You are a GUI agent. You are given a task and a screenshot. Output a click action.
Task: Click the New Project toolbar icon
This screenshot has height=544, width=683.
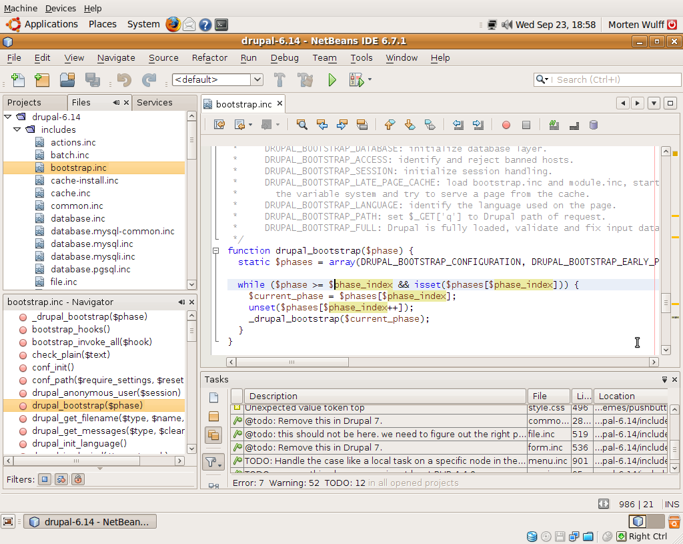pos(42,80)
